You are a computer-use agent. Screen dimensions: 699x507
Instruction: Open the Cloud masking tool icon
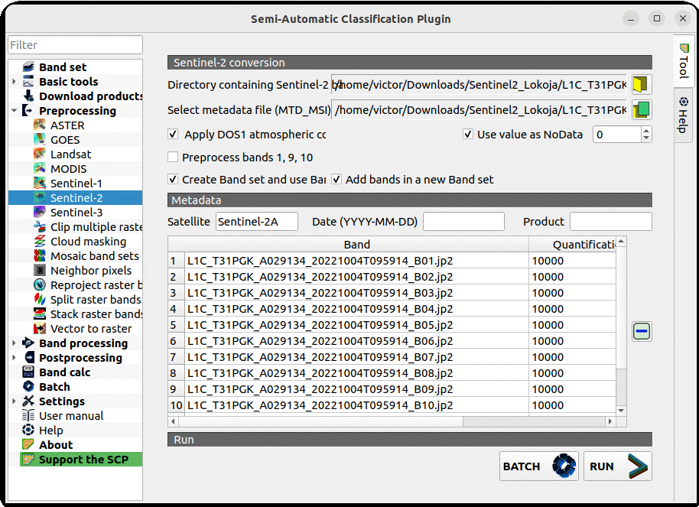tap(40, 241)
